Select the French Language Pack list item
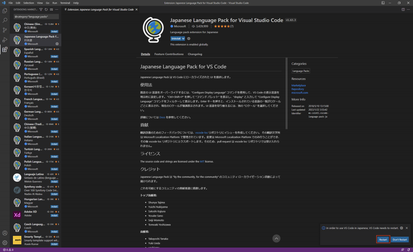Image resolution: width=413 pixels, height=252 pixels. tap(35, 102)
